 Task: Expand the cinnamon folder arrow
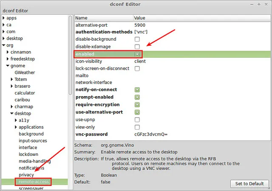tap(8, 52)
